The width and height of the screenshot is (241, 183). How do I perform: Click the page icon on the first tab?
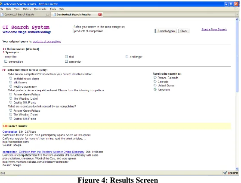2,15
